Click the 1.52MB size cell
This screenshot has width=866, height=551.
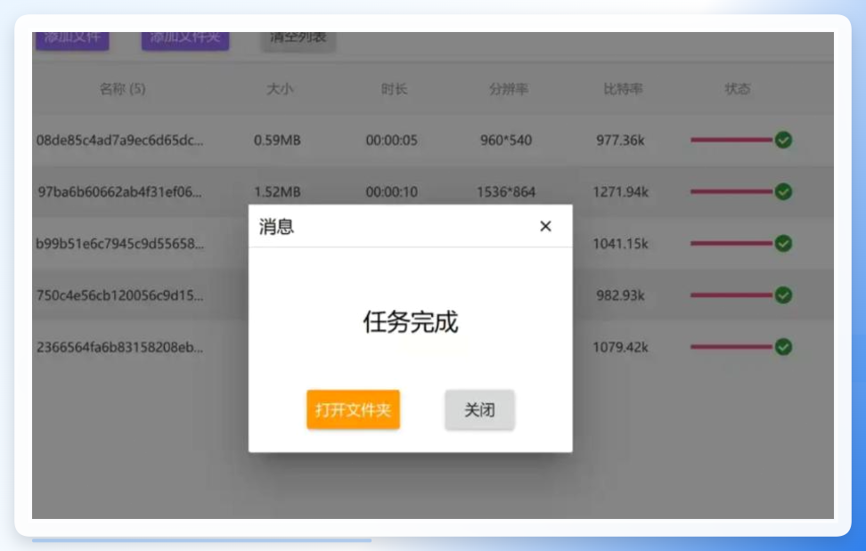pyautogui.click(x=277, y=192)
